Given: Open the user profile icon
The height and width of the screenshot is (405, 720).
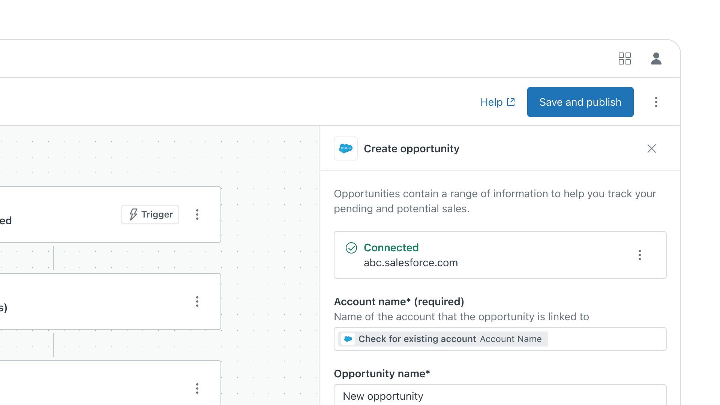Looking at the screenshot, I should 656,58.
